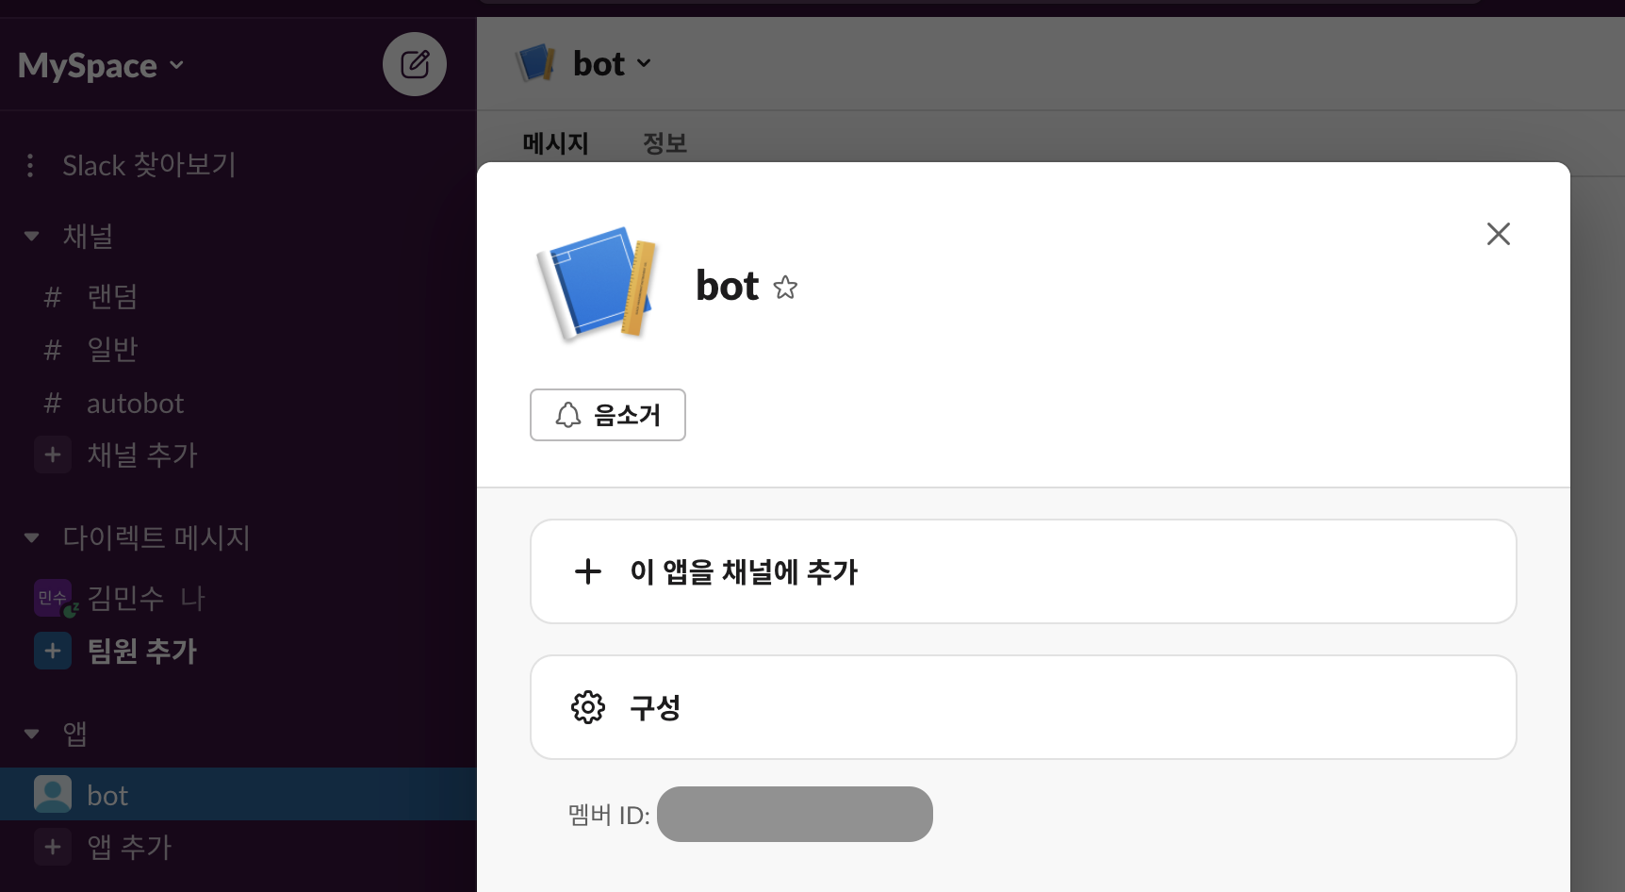Click the 음소거 mute button

click(x=608, y=415)
